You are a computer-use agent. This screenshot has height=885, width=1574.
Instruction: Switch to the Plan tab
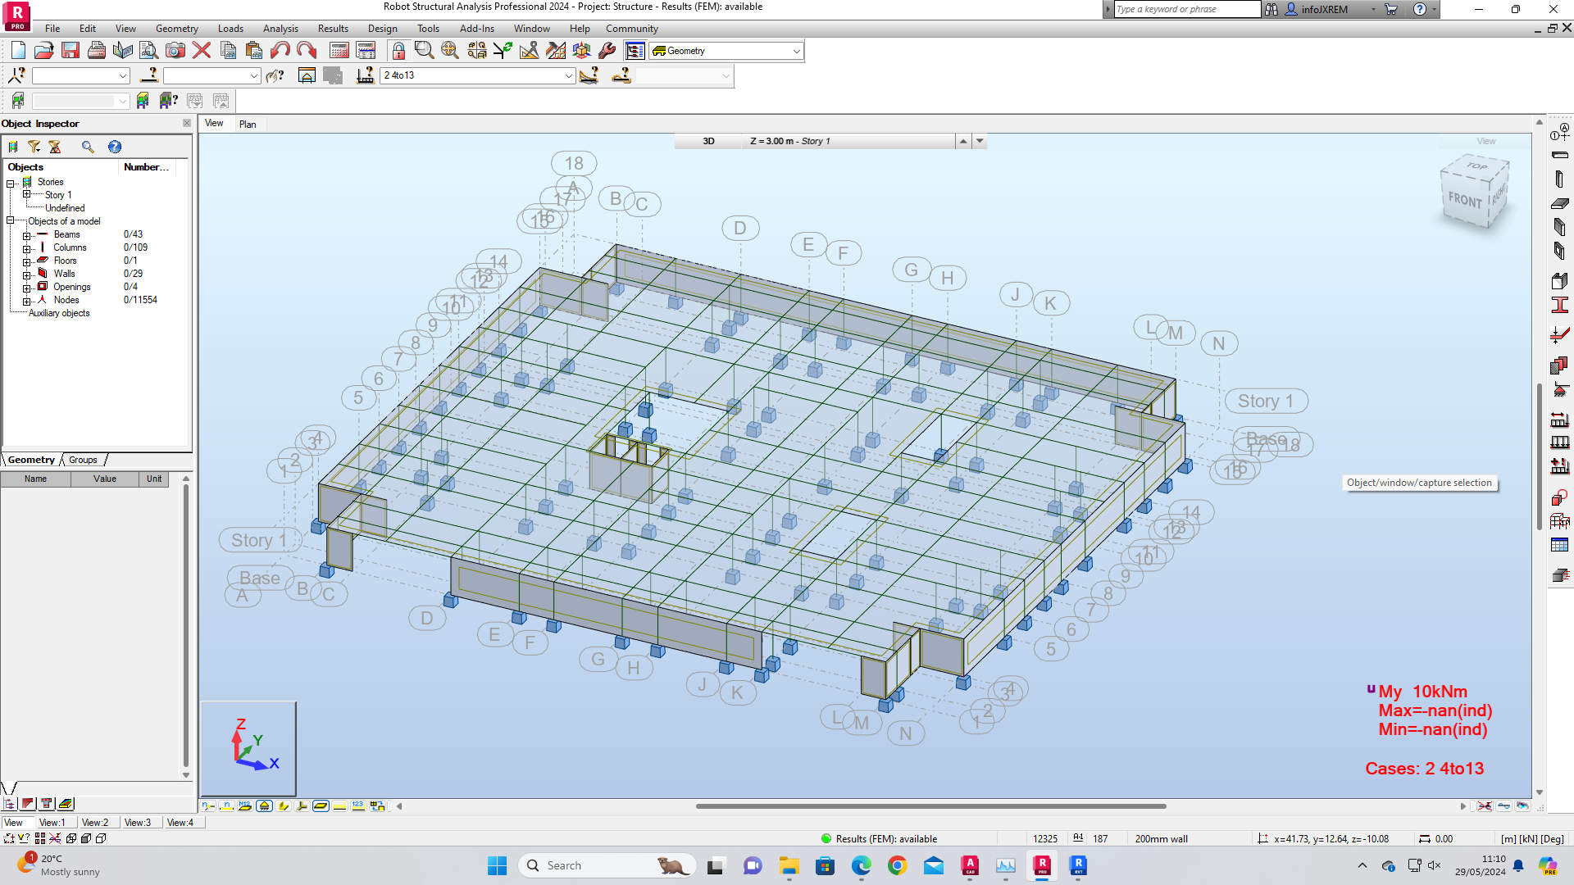248,124
